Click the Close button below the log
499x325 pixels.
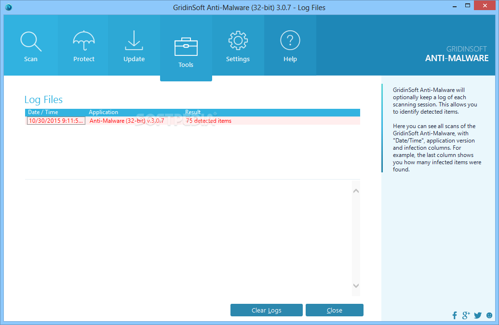335,310
